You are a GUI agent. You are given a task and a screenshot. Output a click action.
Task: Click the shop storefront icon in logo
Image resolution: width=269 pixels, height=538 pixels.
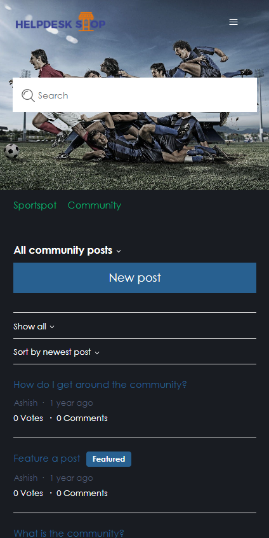86,21
